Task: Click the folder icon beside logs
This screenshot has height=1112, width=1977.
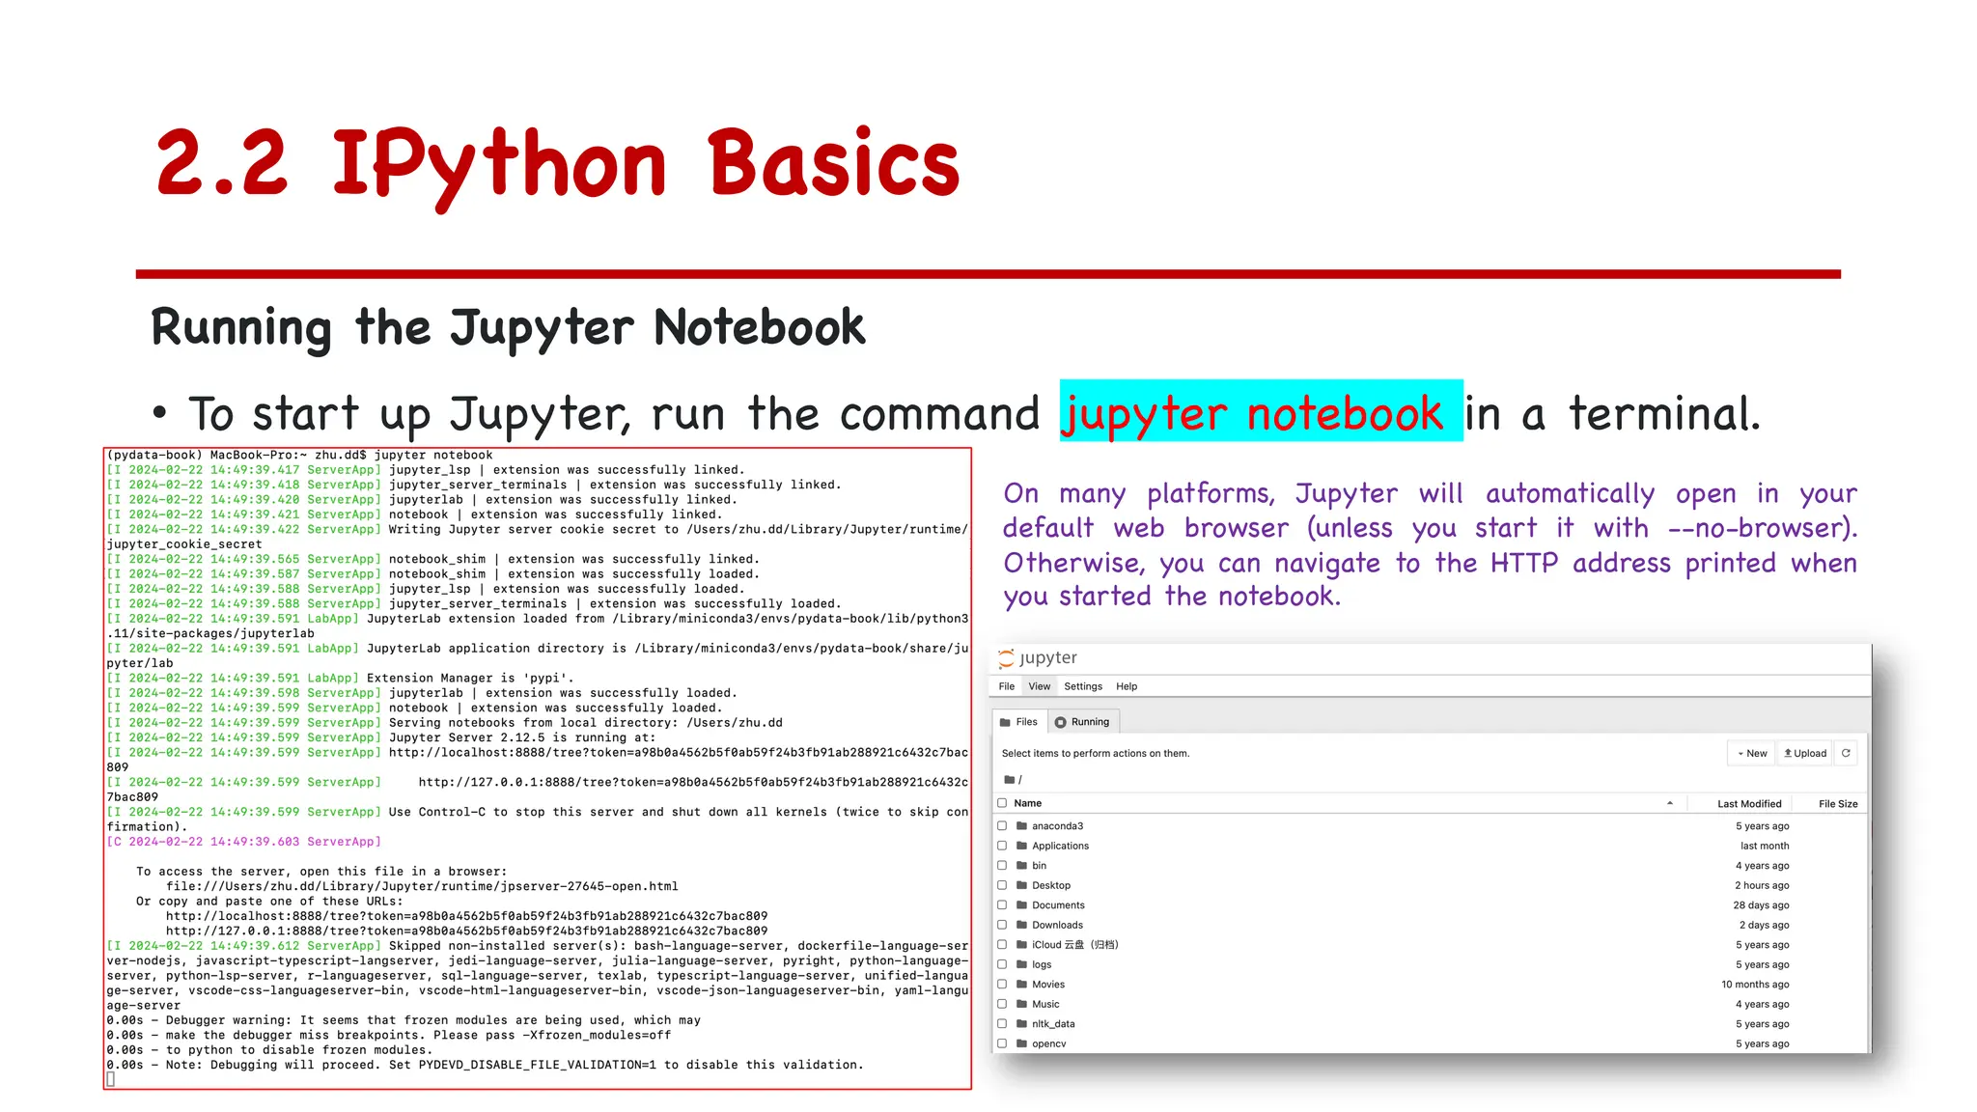Action: coord(1021,964)
